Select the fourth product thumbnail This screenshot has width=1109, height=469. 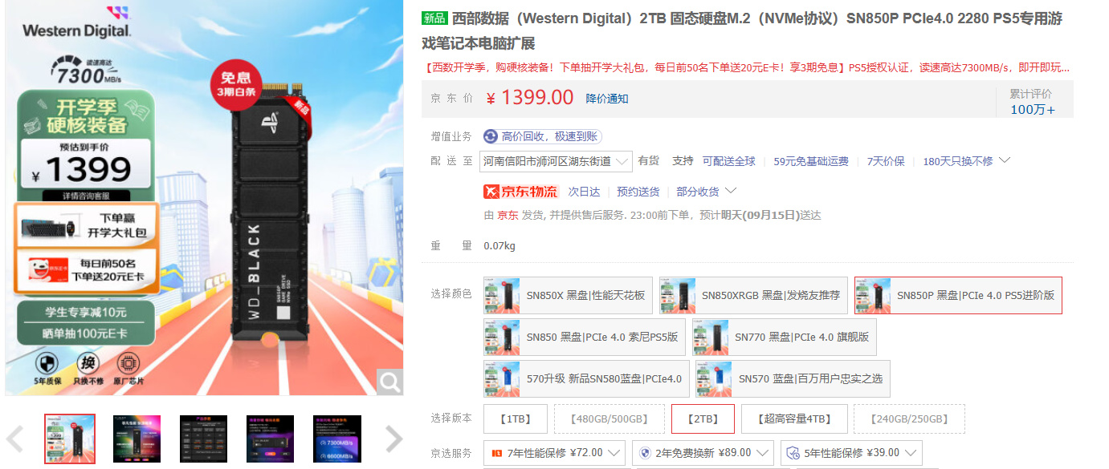(270, 439)
